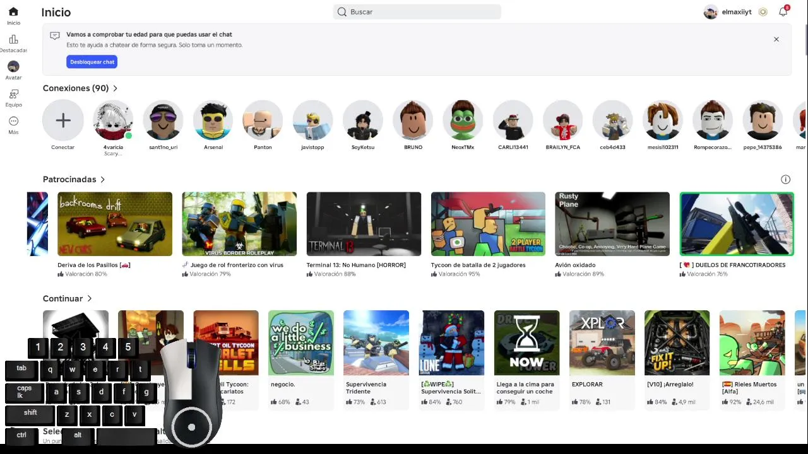The height and width of the screenshot is (454, 808).
Task: Open the Robux icon beside the username
Action: click(x=763, y=12)
